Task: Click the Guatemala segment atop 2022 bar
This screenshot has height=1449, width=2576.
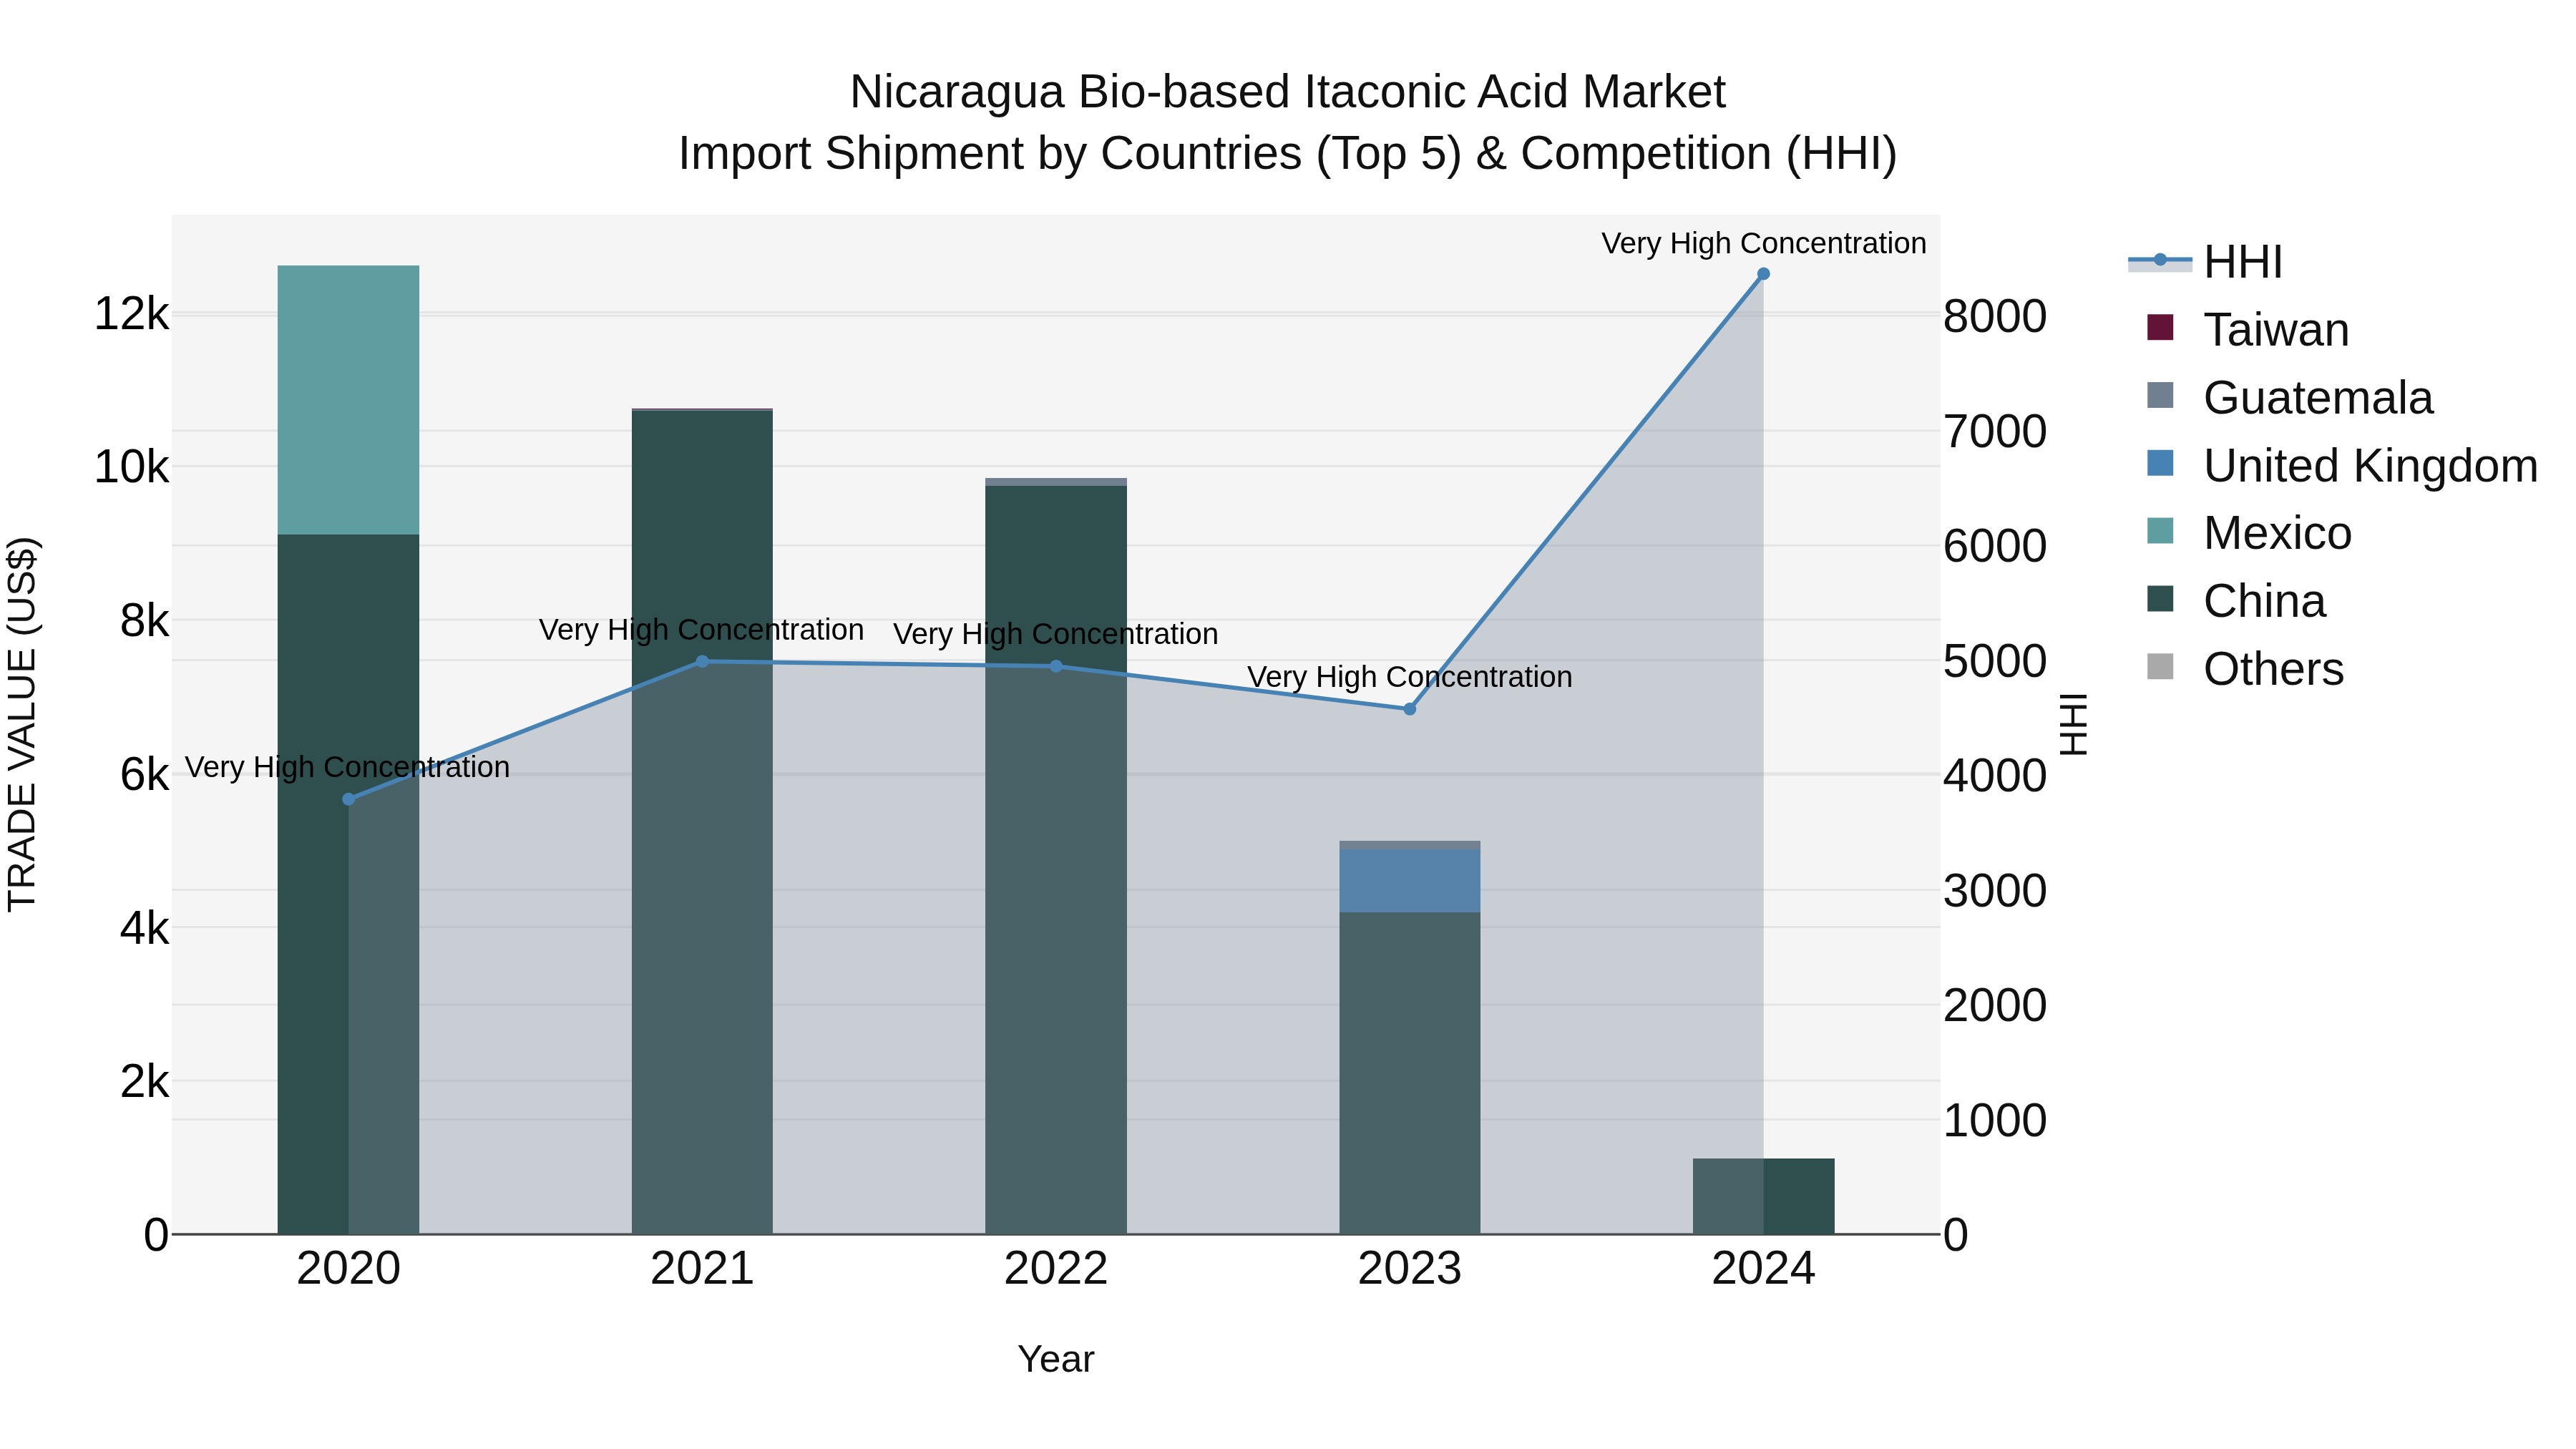Action: tap(1056, 482)
